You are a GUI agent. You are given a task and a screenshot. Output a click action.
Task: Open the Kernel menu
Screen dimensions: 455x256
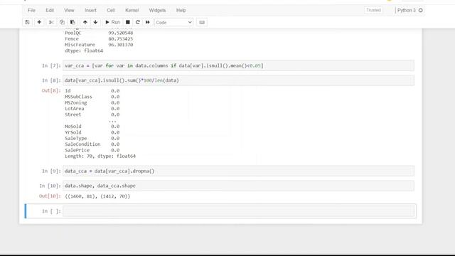point(132,10)
